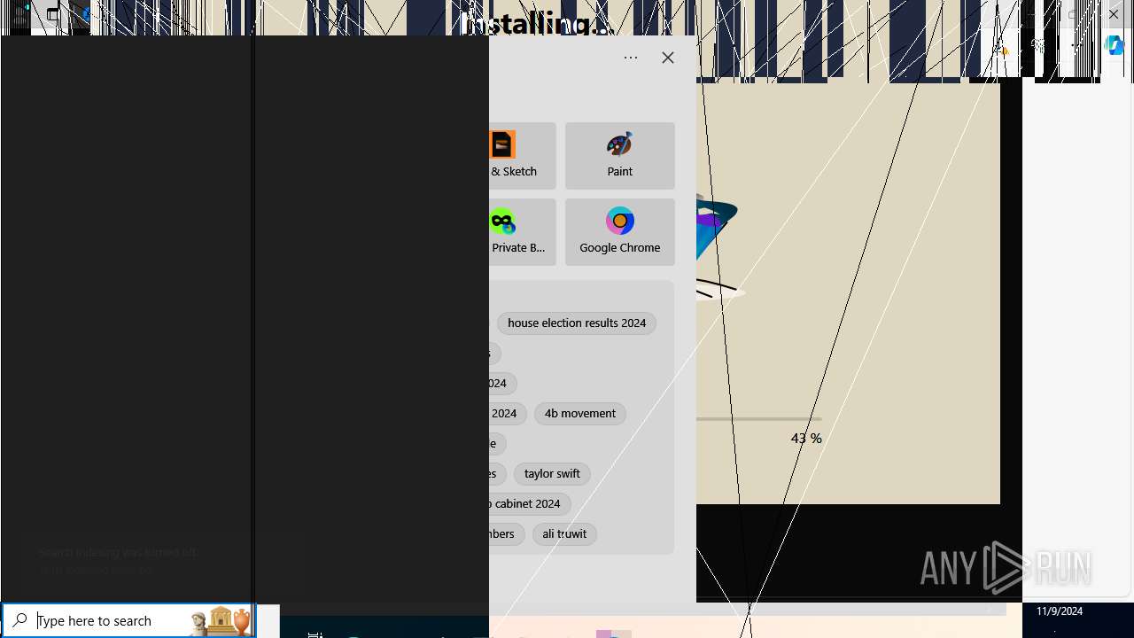Viewport: 1134px width, 638px height.
Task: Select the ali truwit search suggestion
Action: (x=564, y=534)
